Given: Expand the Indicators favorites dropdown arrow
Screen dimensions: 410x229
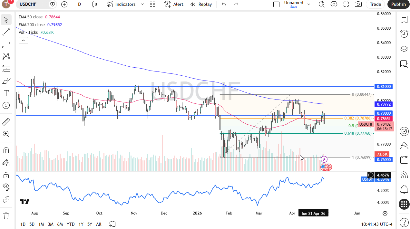Looking at the screenshot, I should pyautogui.click(x=142, y=4).
